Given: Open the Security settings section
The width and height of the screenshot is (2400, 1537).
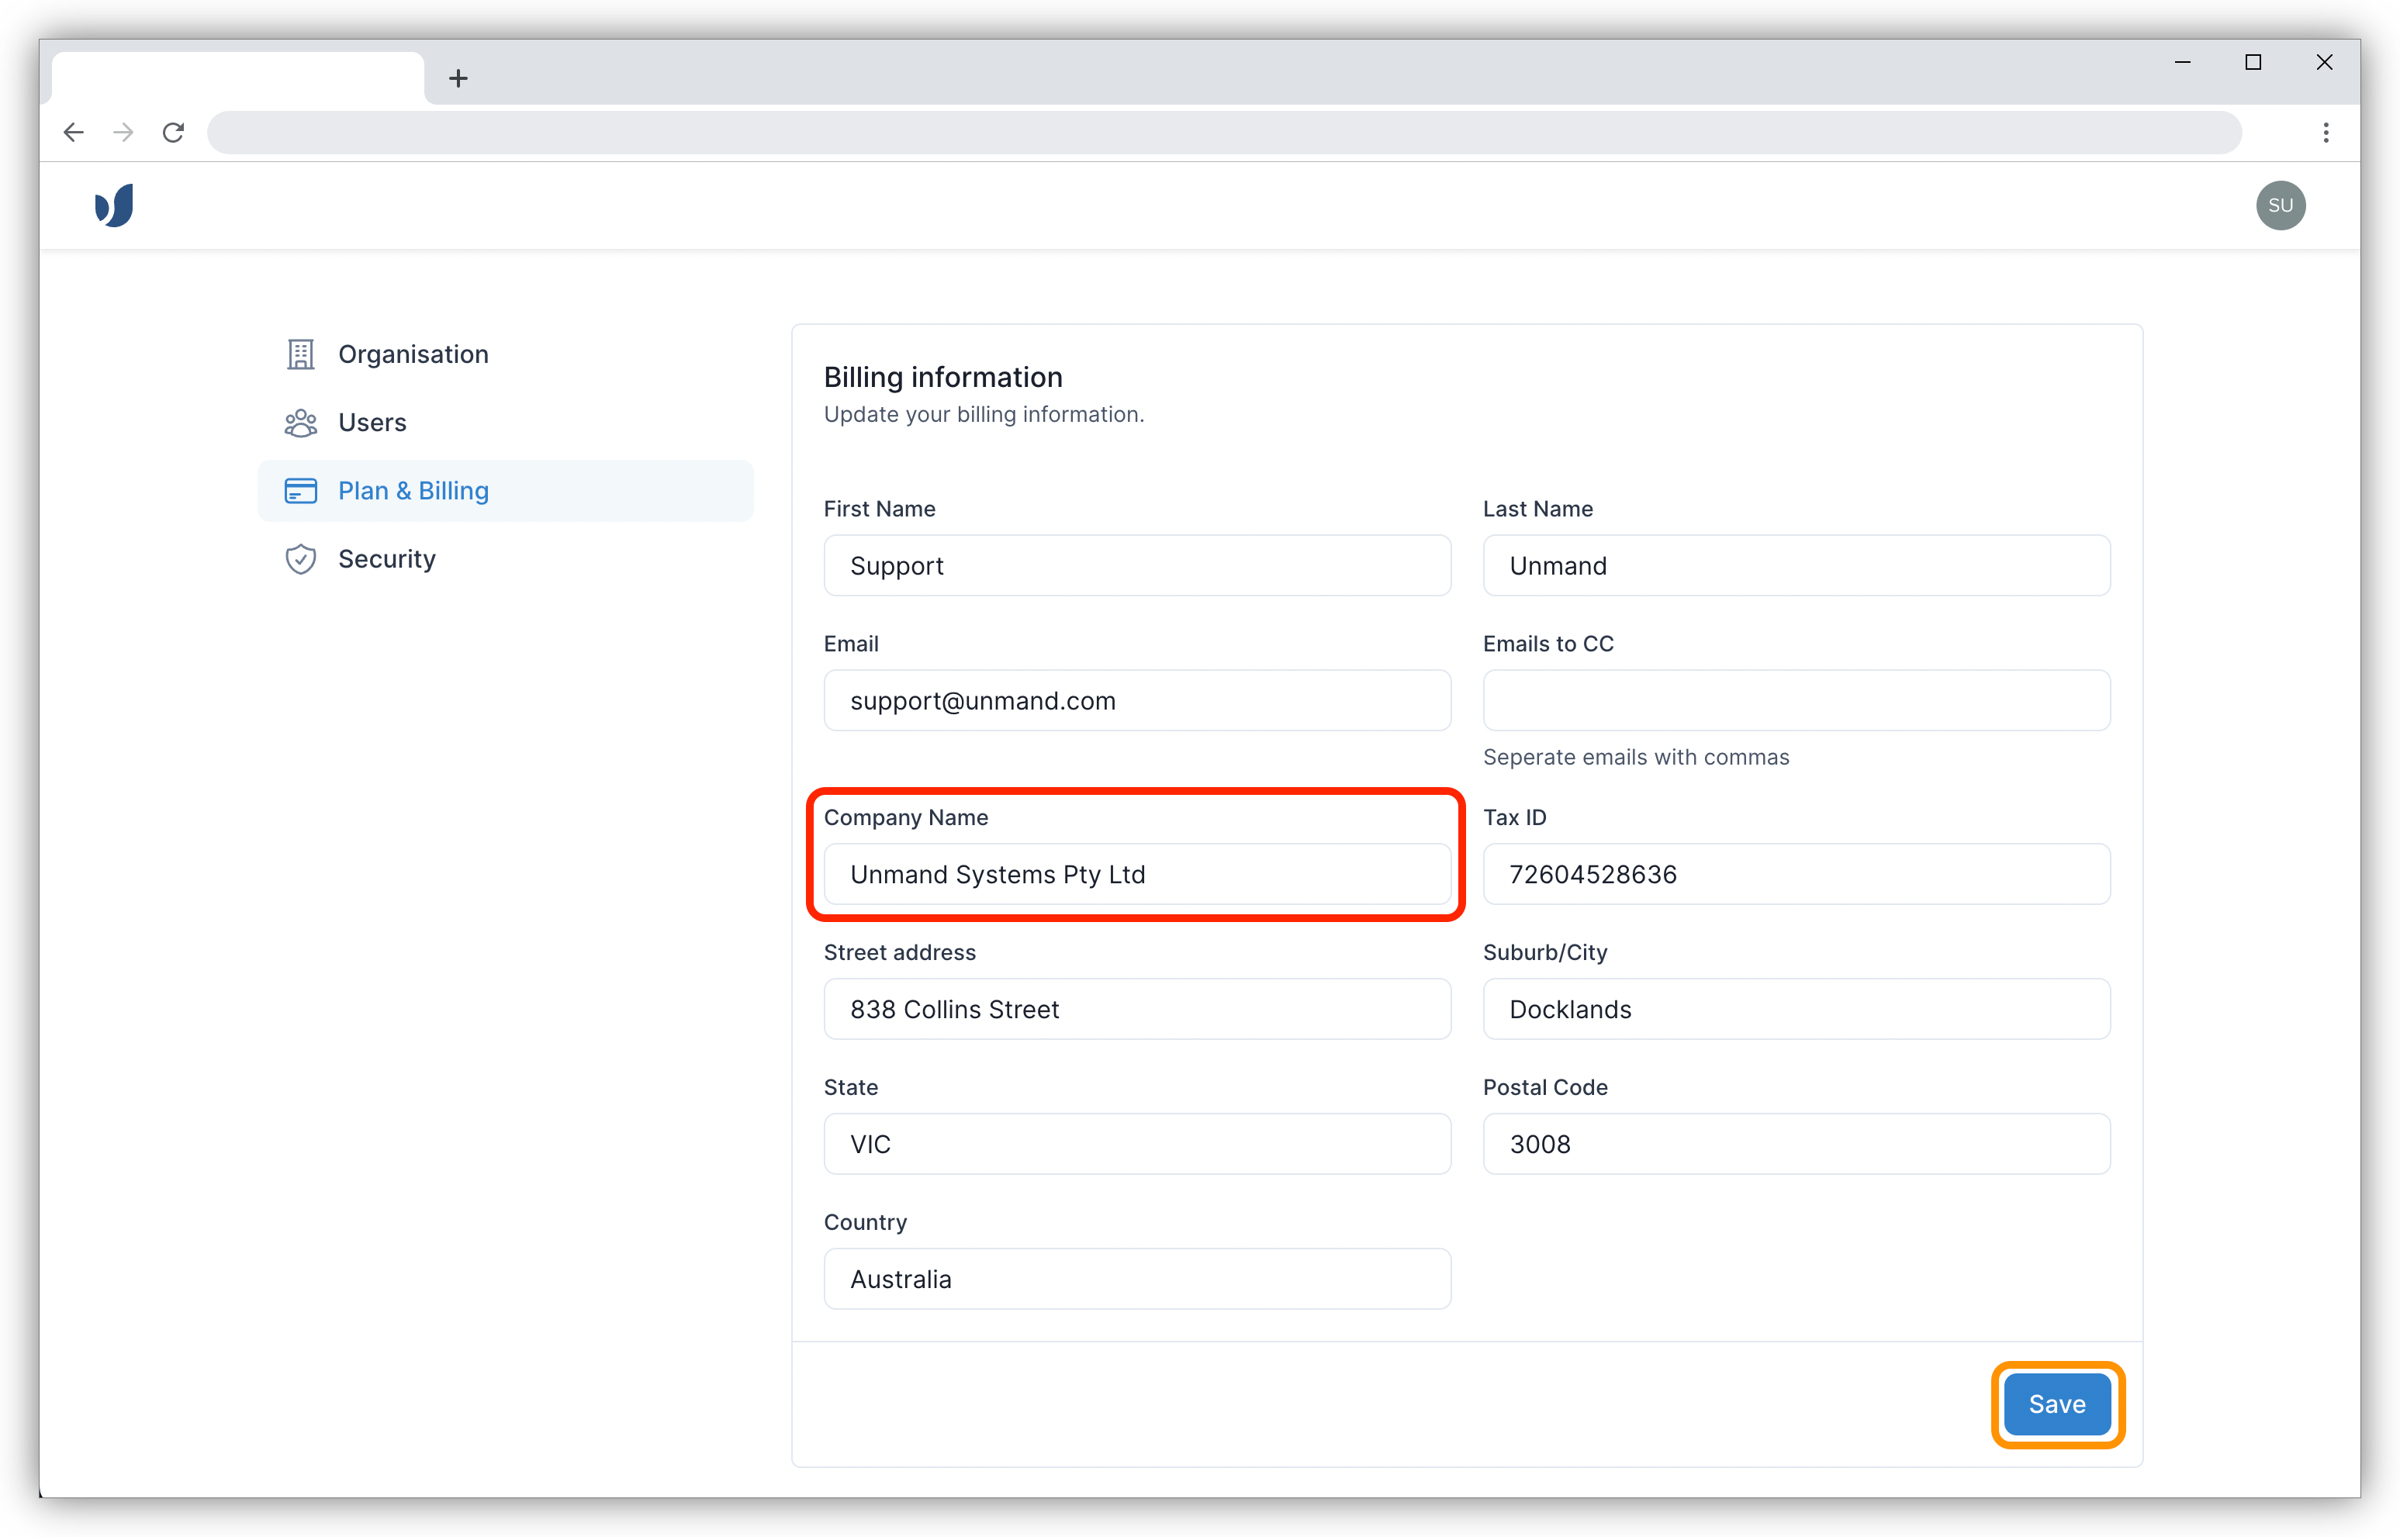Looking at the screenshot, I should (x=386, y=559).
